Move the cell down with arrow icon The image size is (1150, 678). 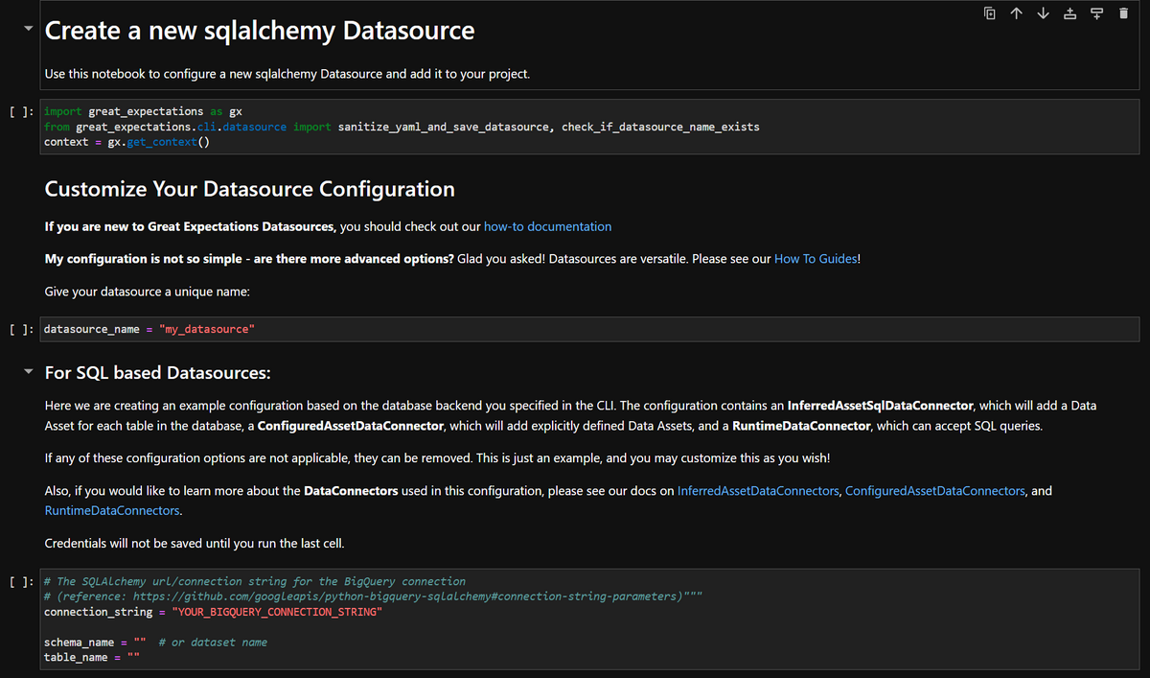(x=1044, y=13)
